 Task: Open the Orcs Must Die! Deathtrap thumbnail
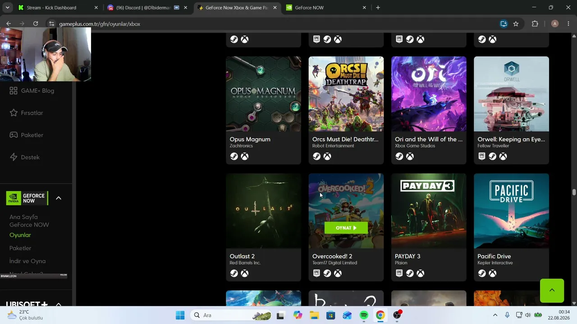click(346, 94)
